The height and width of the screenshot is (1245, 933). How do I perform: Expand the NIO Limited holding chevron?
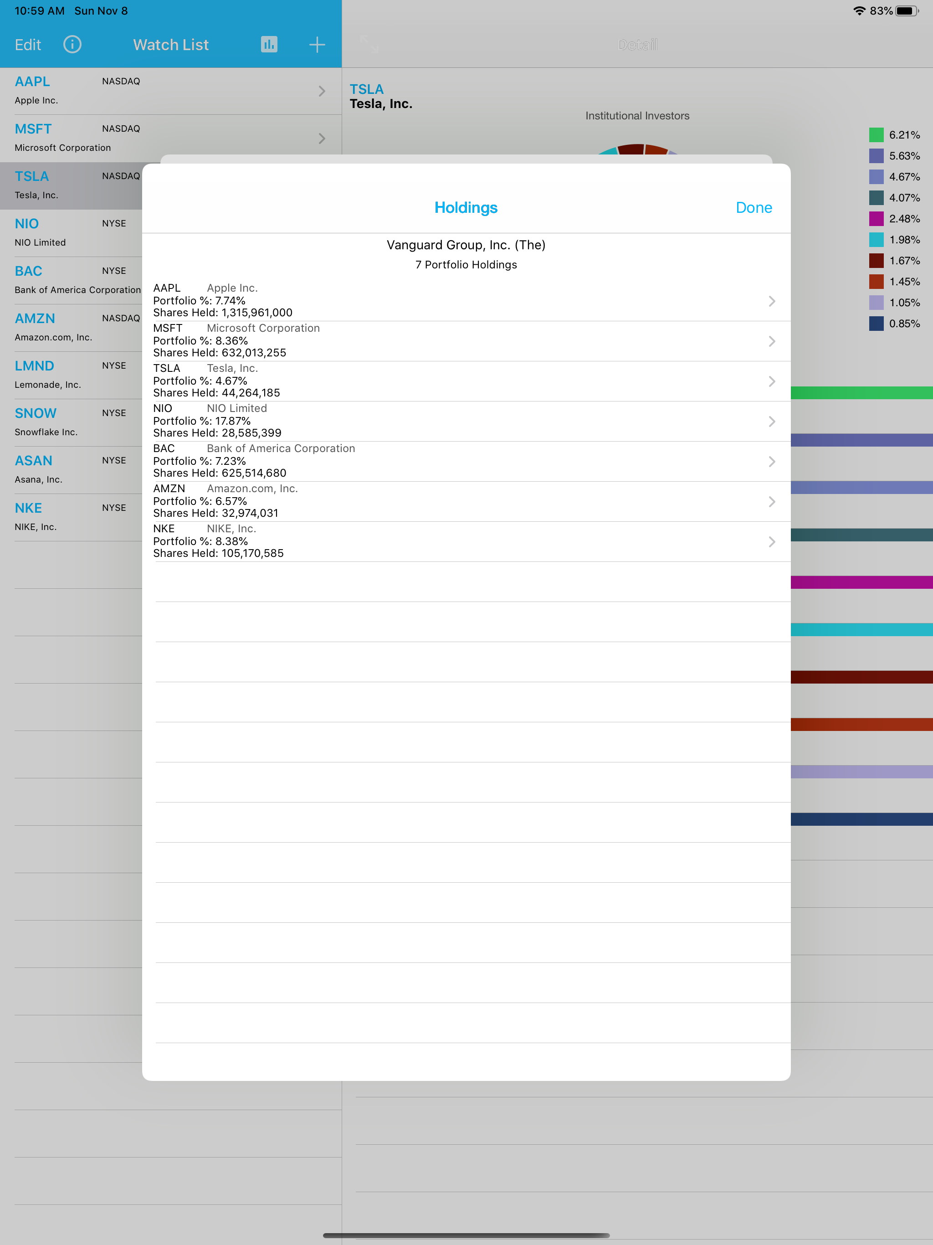[x=771, y=421]
